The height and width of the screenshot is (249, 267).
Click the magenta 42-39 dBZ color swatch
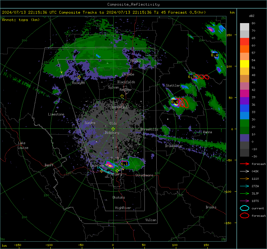pyautogui.click(x=244, y=94)
